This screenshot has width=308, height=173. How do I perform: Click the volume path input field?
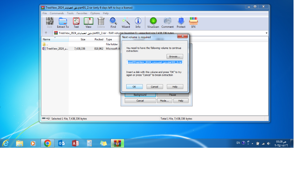(155, 62)
